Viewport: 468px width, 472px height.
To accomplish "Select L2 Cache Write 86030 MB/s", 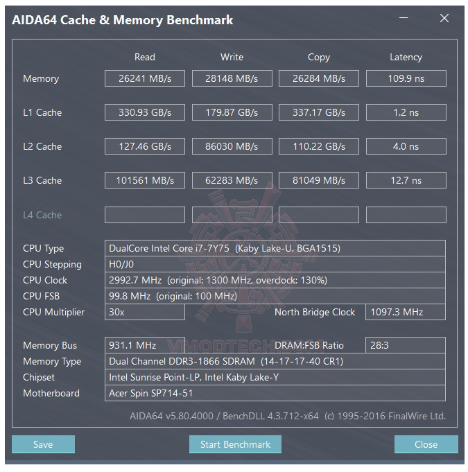I will tap(232, 146).
